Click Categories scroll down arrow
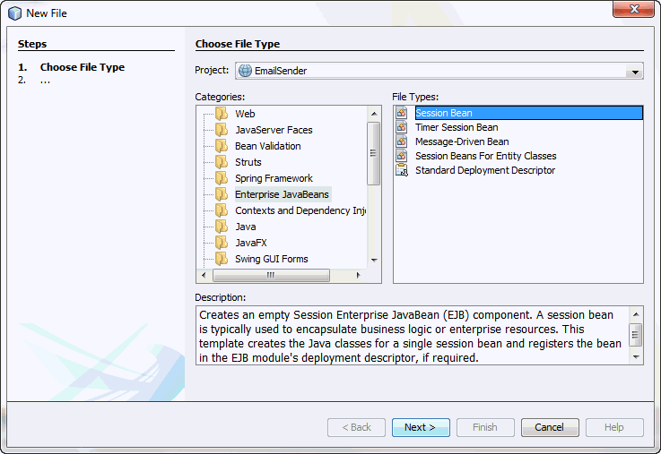The height and width of the screenshot is (454, 661). pyautogui.click(x=374, y=260)
